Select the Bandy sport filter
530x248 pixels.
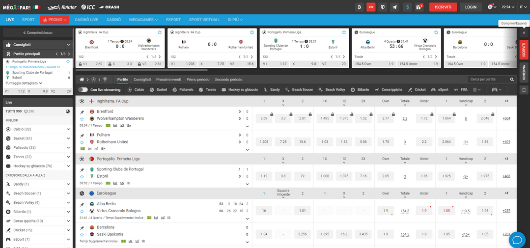coord(272,89)
